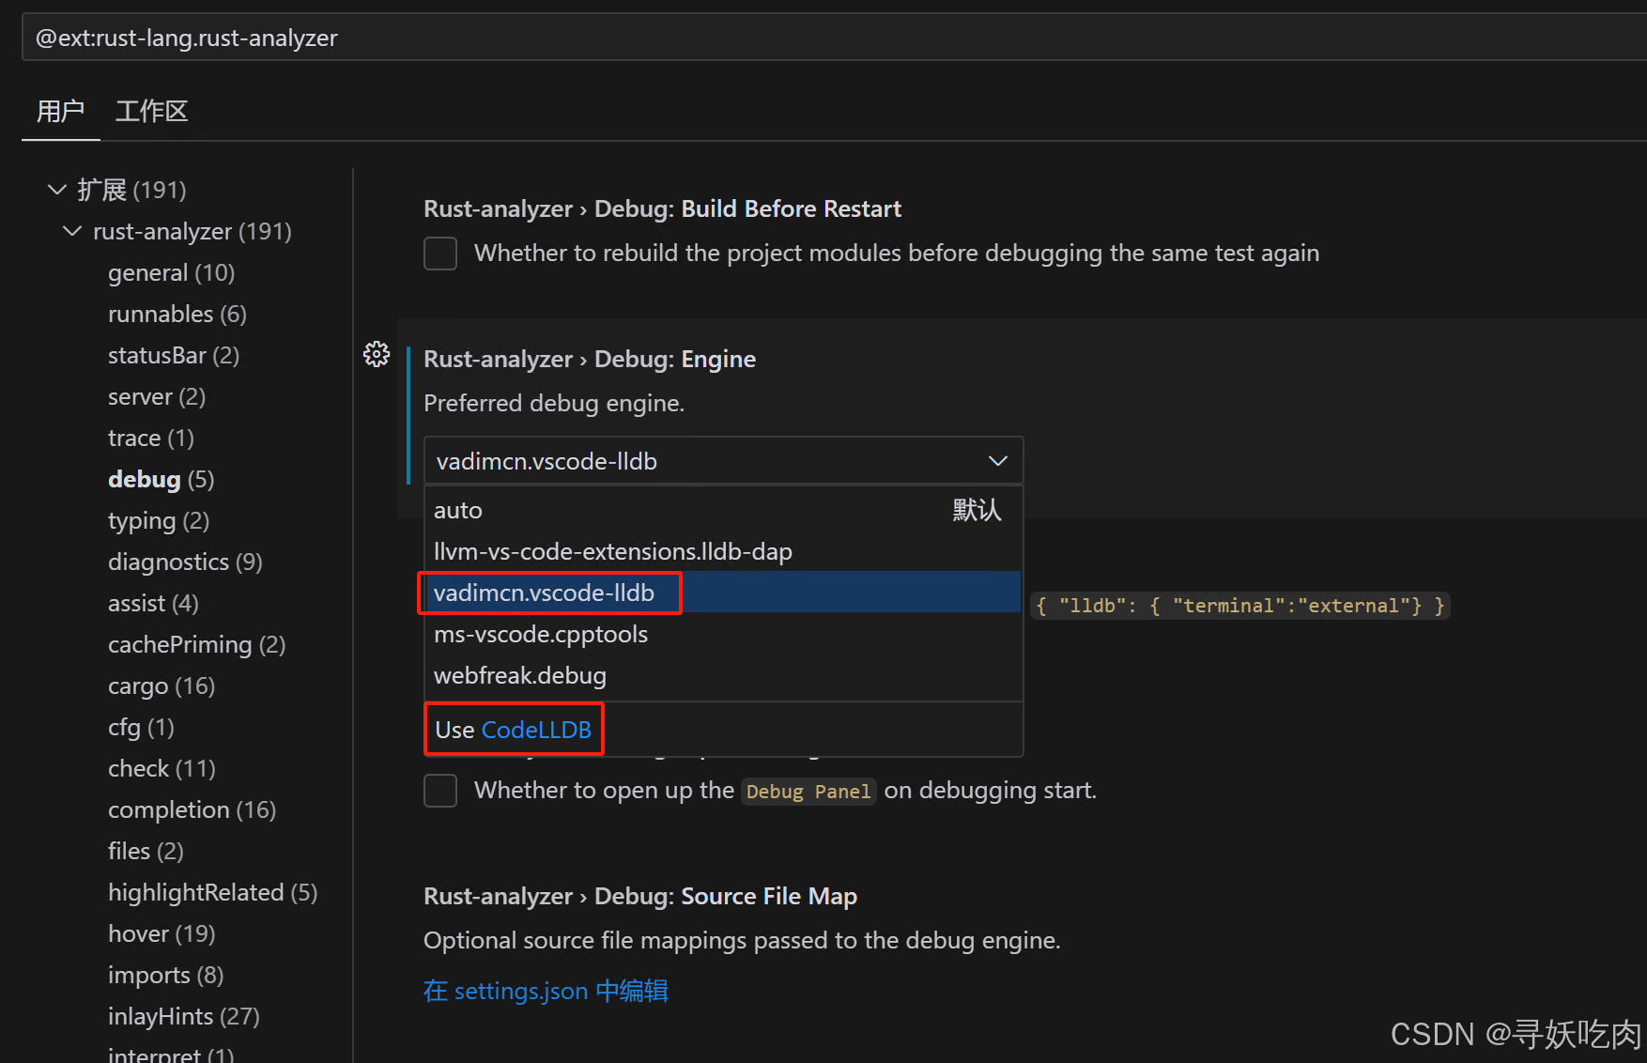The height and width of the screenshot is (1063, 1647).
Task: Collapse the rust-analyzer (191) tree node
Action: click(x=72, y=231)
